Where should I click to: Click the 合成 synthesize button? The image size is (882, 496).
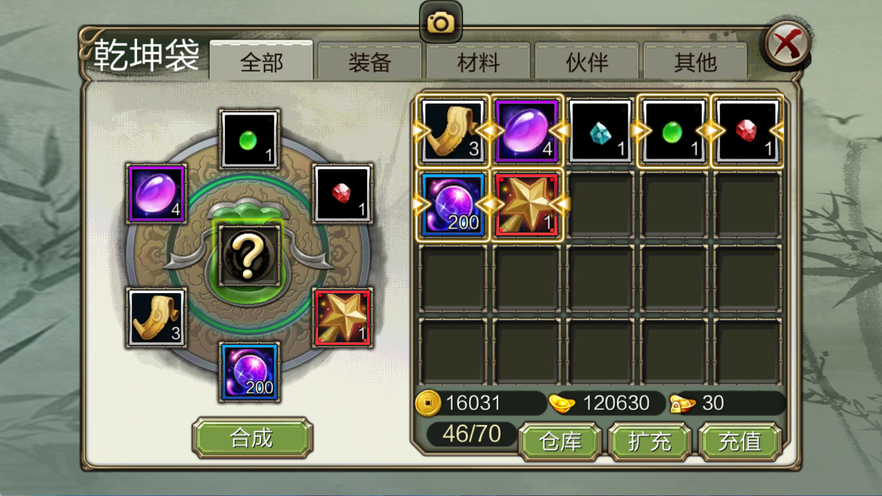point(252,438)
